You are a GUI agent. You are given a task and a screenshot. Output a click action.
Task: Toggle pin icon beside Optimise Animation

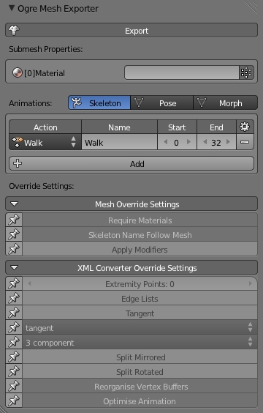click(x=14, y=401)
